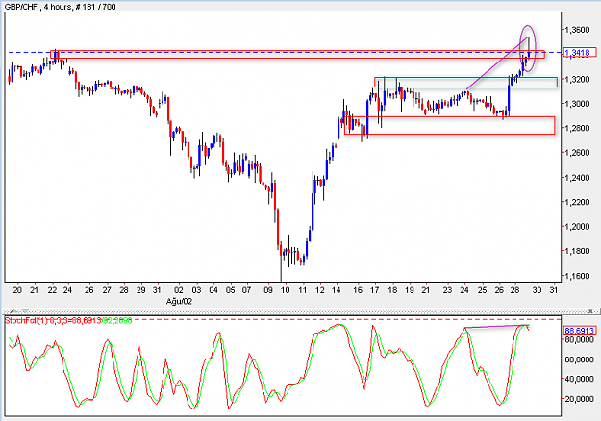601x421 pixels.
Task: Click the 1,2400 price axis label
Action: pos(578,178)
